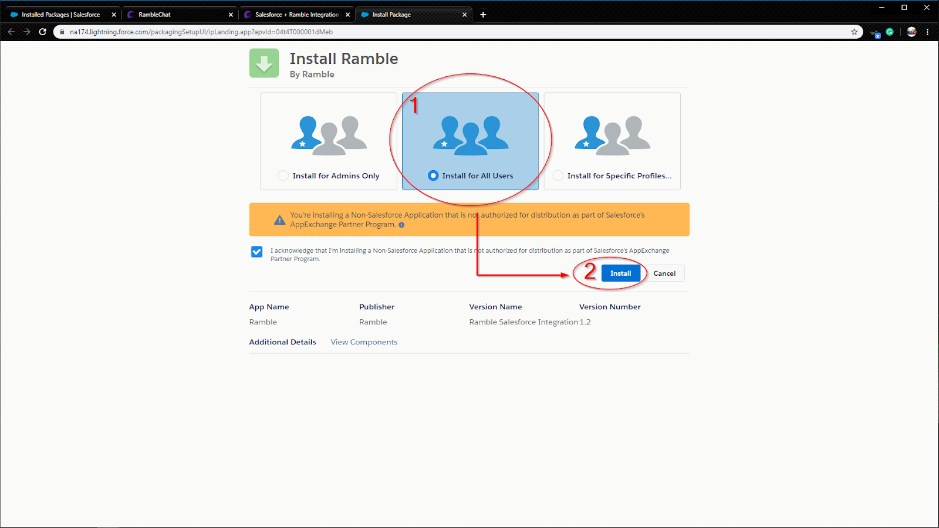Click the Ramble value under Publisher
Screen dimensions: 939x528
click(373, 322)
